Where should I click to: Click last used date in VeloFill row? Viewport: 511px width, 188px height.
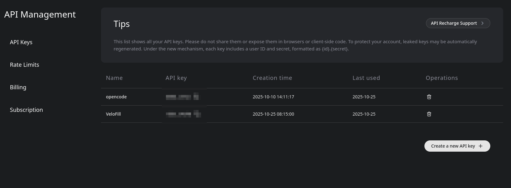coord(364,114)
